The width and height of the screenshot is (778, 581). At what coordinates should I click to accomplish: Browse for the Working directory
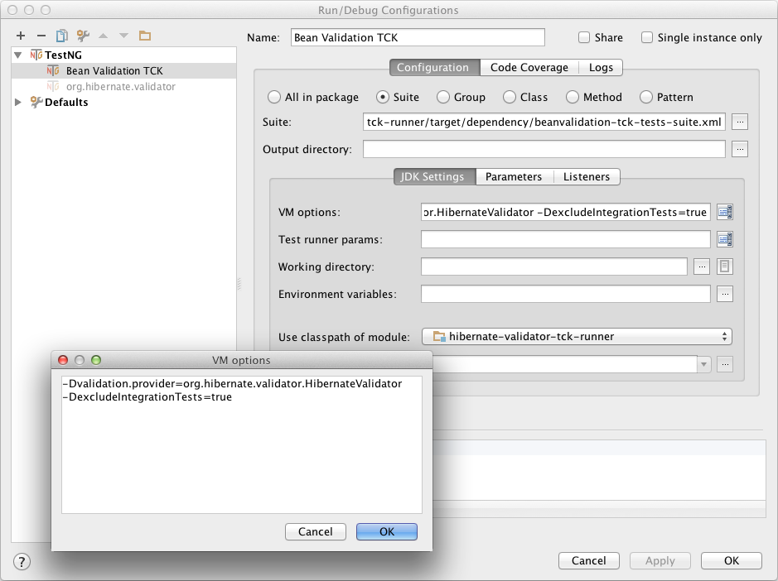click(x=702, y=266)
